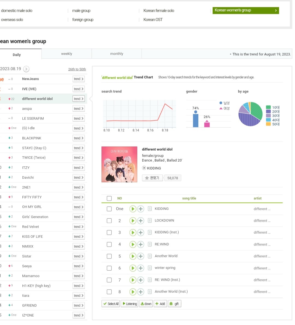Click the different world idol album cover
The height and width of the screenshot is (325, 295).
pos(119,164)
